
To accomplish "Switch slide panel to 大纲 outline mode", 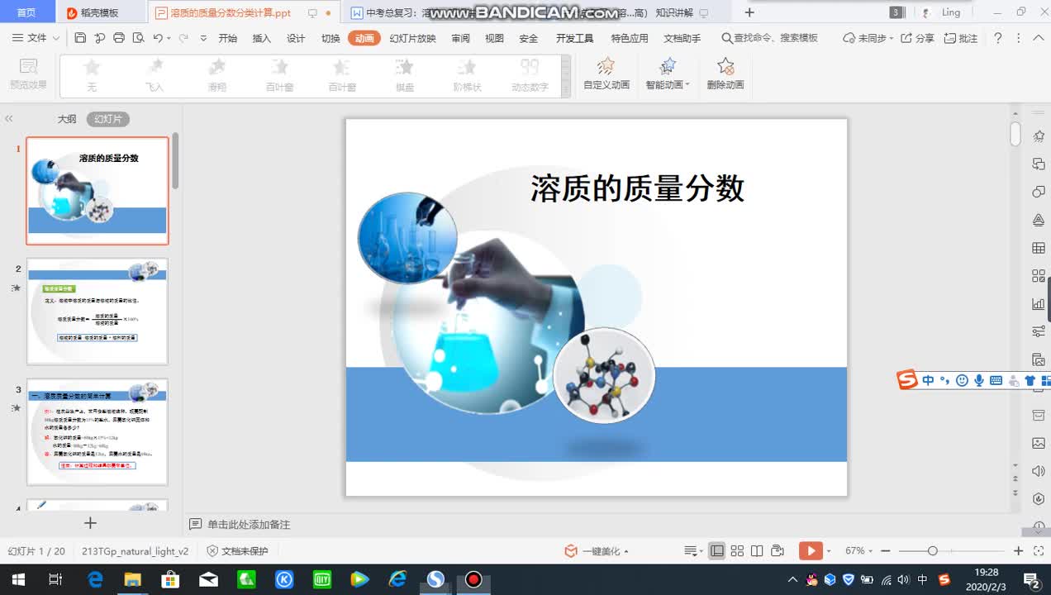I will coord(67,119).
